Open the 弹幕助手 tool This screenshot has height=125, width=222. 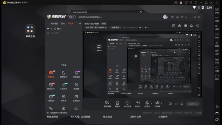point(51,74)
